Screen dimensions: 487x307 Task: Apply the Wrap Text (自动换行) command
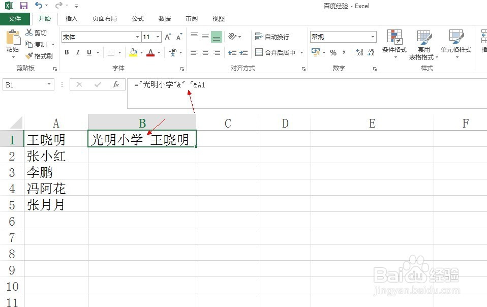[272, 36]
